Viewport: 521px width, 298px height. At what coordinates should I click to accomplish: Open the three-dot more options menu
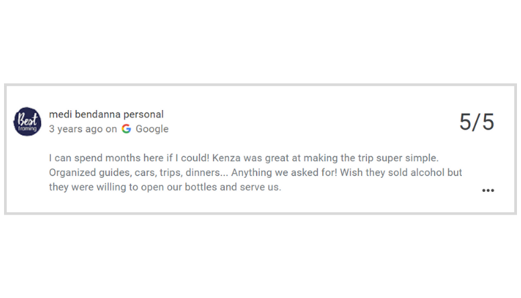(x=488, y=191)
